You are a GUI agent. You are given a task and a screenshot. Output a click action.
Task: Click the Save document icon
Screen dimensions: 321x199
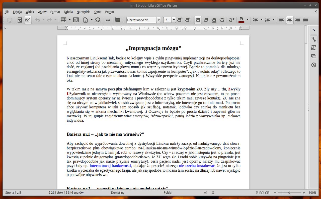point(10,20)
